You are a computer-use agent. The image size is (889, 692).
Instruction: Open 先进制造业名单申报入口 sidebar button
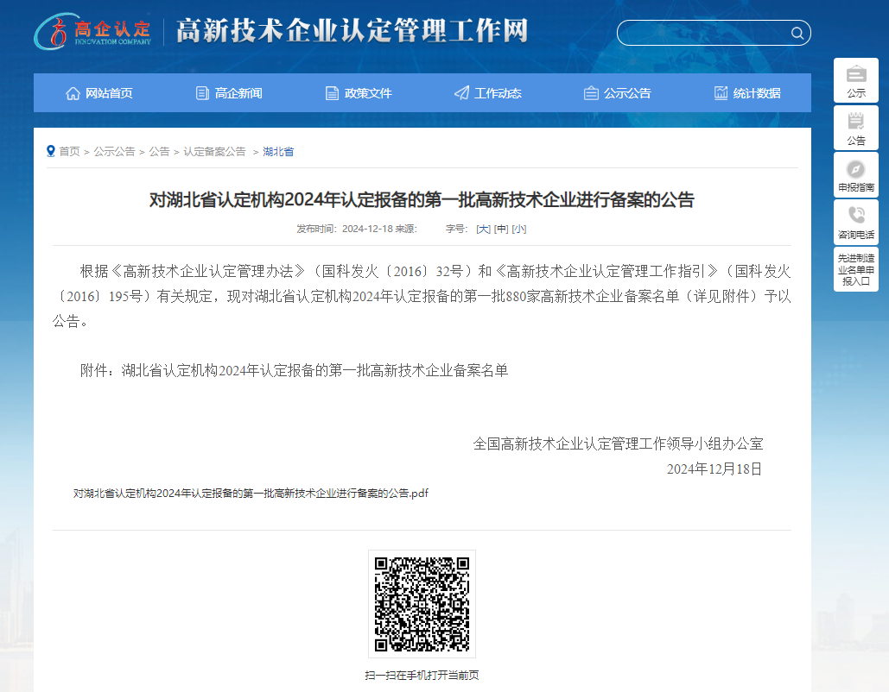tap(855, 269)
